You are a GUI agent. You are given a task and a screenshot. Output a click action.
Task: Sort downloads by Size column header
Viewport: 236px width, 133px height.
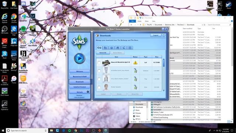pyautogui.click(x=157, y=57)
